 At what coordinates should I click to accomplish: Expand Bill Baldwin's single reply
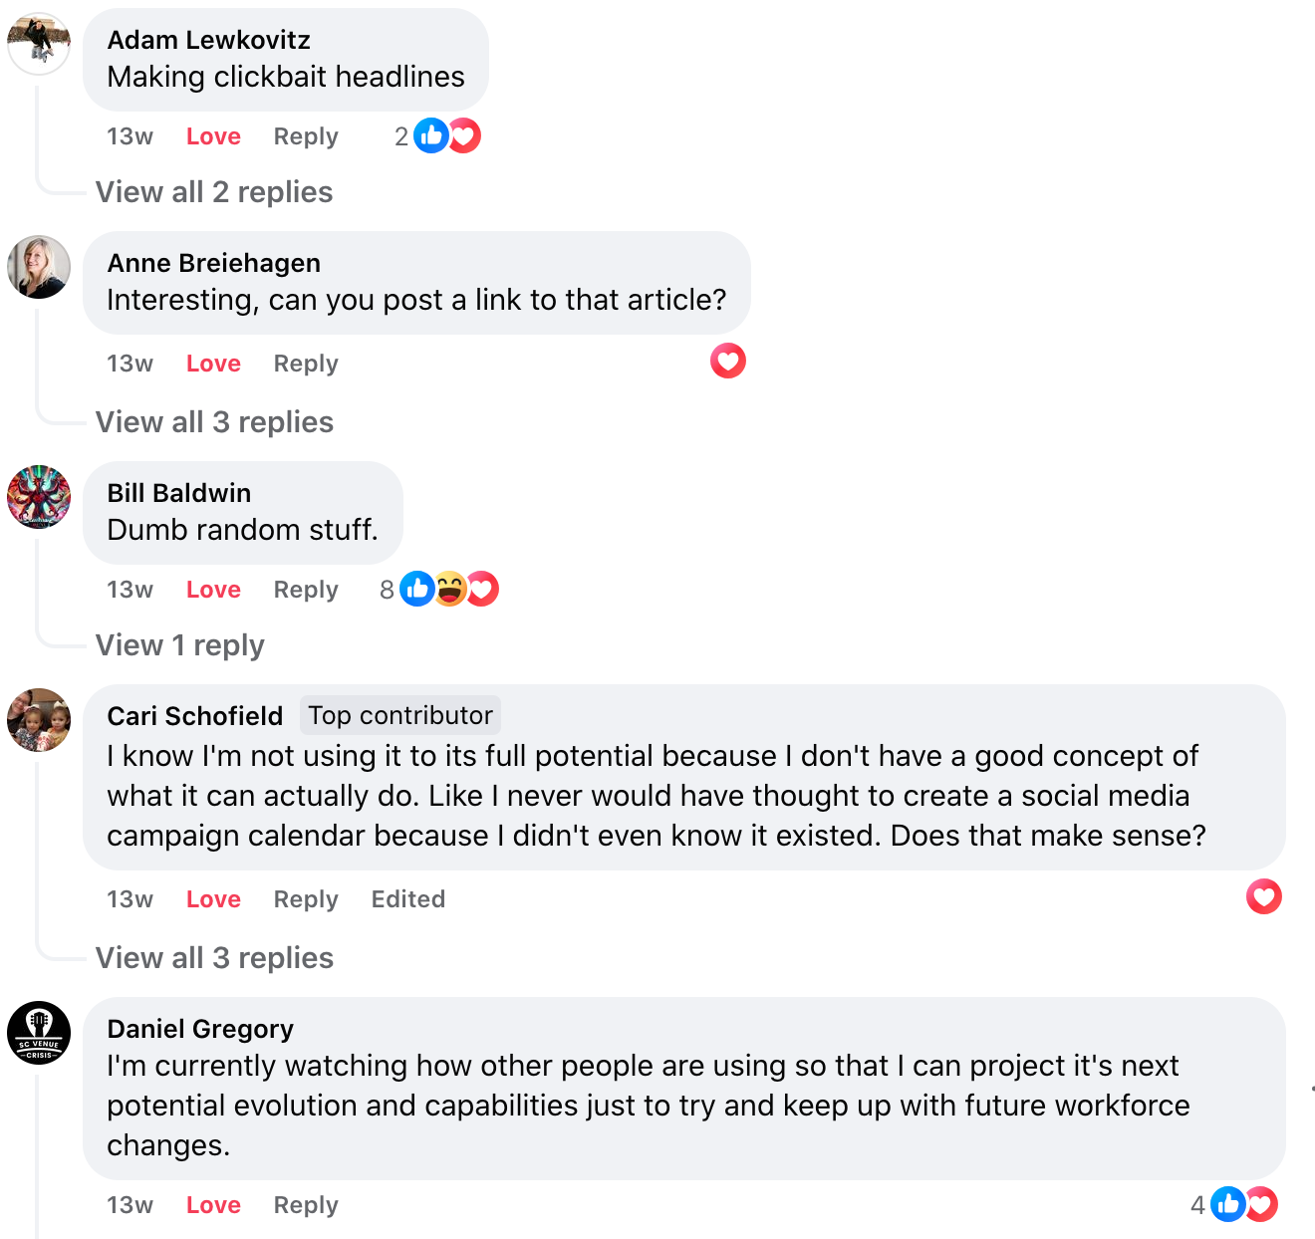pyautogui.click(x=180, y=645)
